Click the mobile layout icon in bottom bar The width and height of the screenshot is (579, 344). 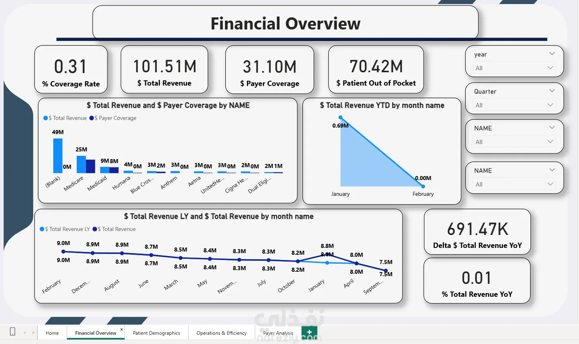tap(13, 332)
